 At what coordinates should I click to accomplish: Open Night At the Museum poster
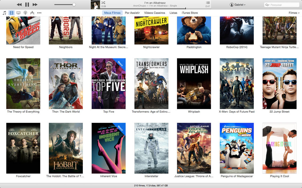(109, 30)
